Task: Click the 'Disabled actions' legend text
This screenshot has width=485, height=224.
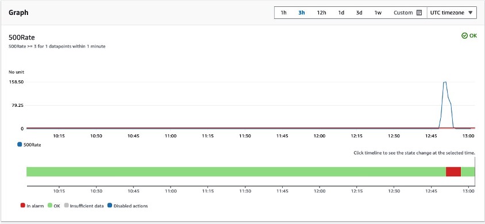Action: click(x=130, y=206)
